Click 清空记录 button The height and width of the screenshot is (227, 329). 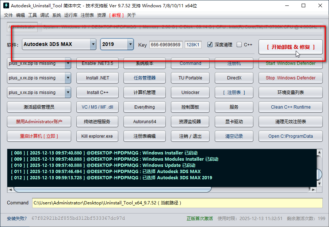coord(234,136)
